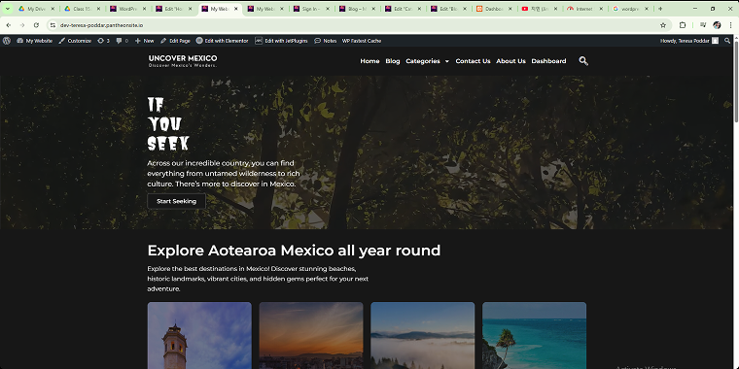The image size is (739, 369).
Task: Open the church tower destination card
Action: 199,335
